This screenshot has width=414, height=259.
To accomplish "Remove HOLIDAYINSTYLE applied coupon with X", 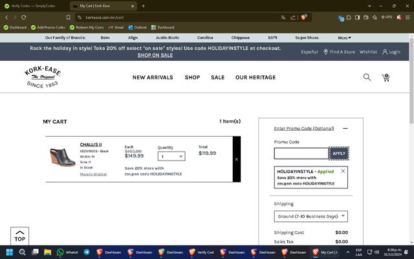I will click(x=343, y=171).
